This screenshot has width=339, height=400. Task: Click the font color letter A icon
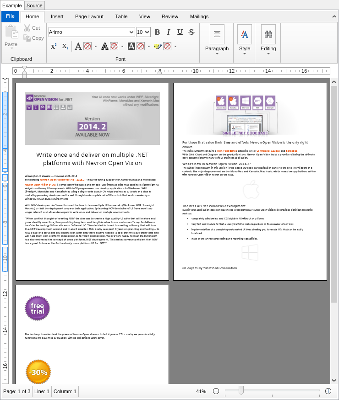pyautogui.click(x=78, y=47)
